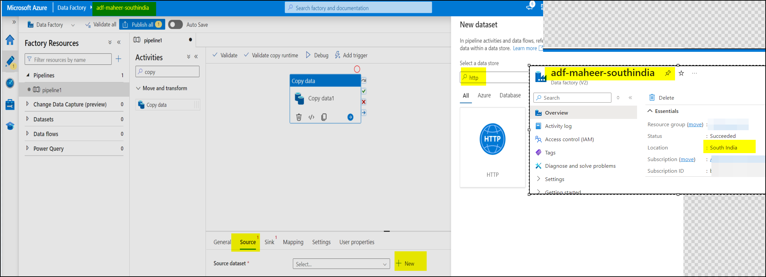Delete the Copy data1 activity via trash icon

click(x=299, y=117)
